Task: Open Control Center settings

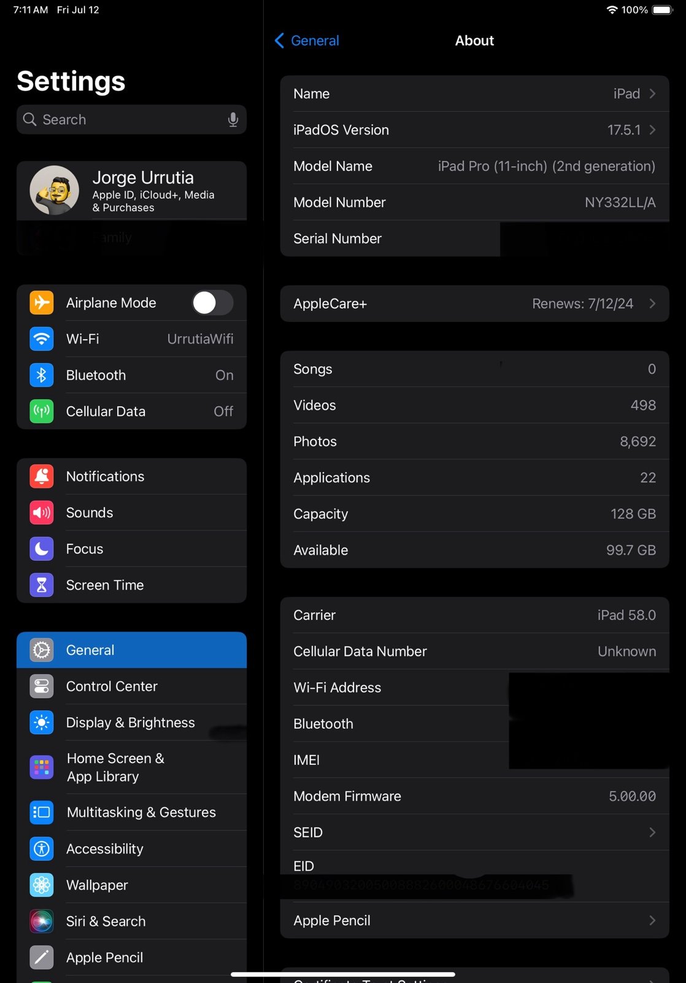Action: click(x=131, y=686)
